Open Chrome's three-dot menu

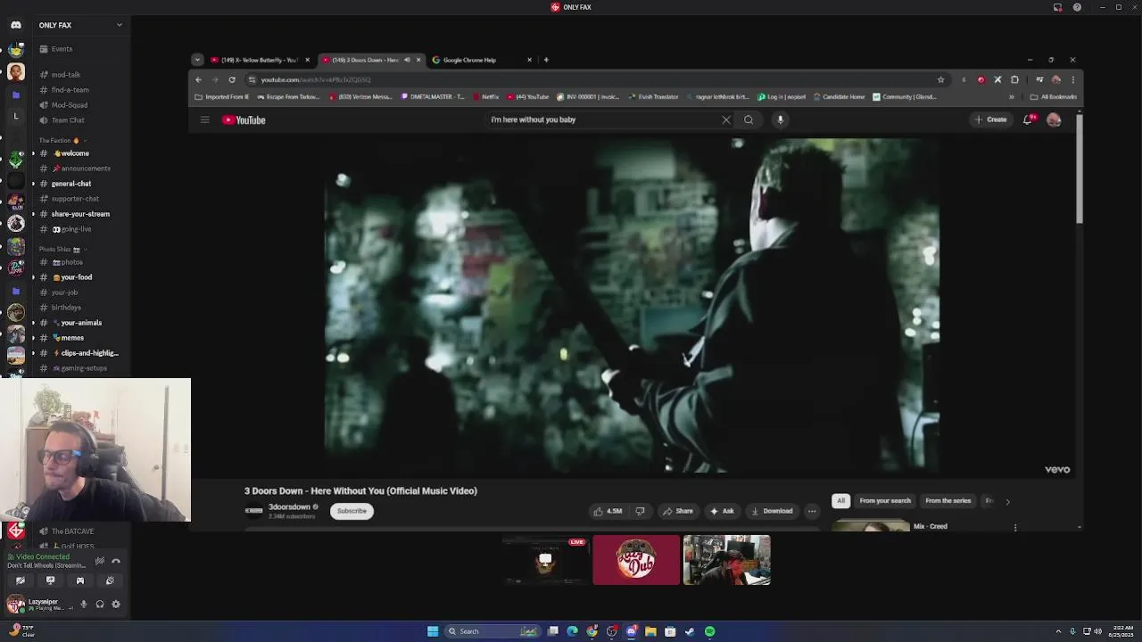1072,79
